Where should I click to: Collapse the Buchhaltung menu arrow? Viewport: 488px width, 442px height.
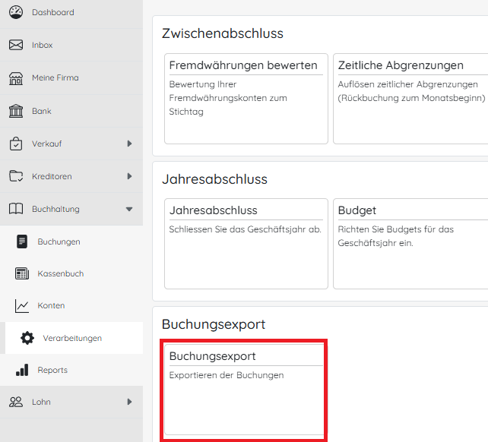(x=129, y=209)
